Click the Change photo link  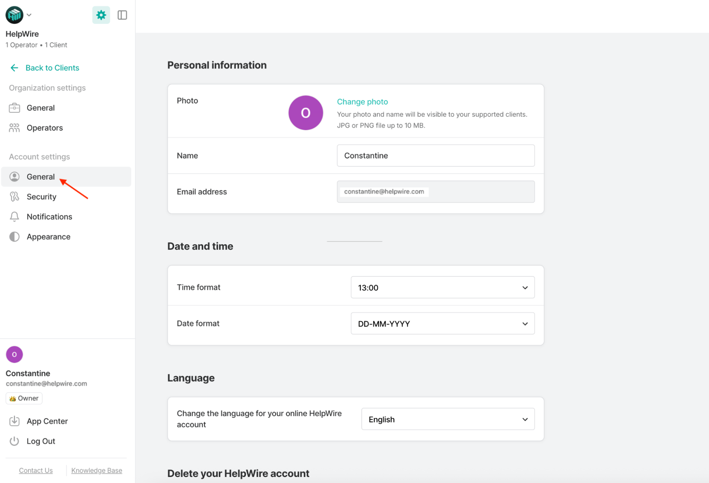(362, 102)
